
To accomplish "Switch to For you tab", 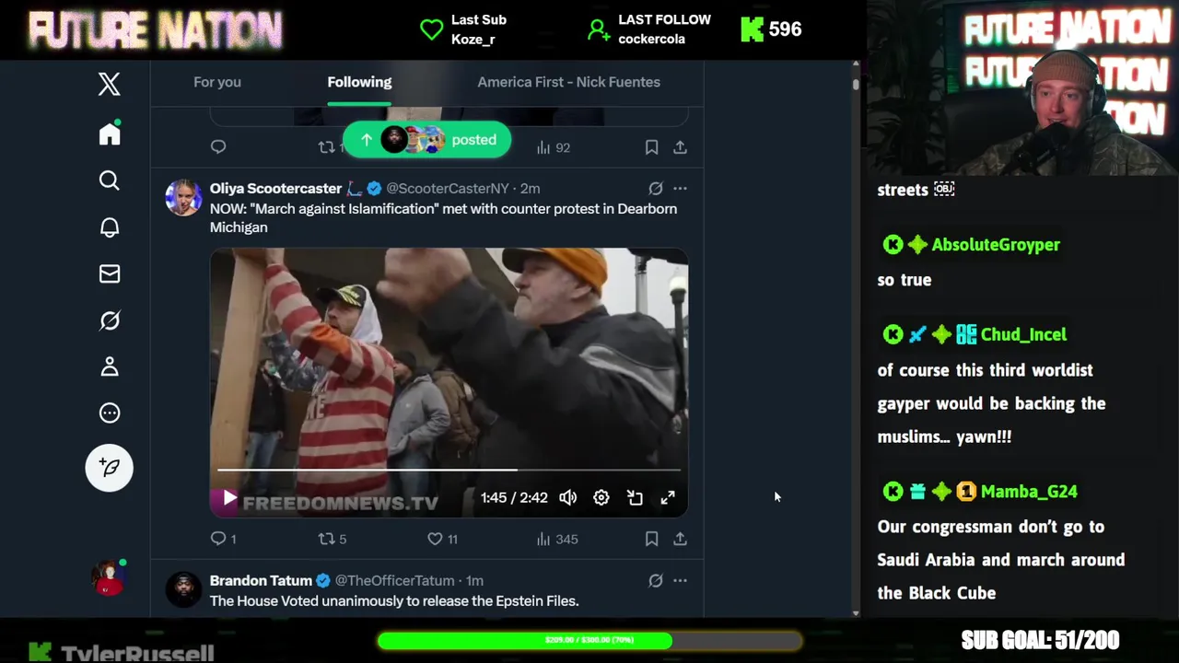I will 217,82.
